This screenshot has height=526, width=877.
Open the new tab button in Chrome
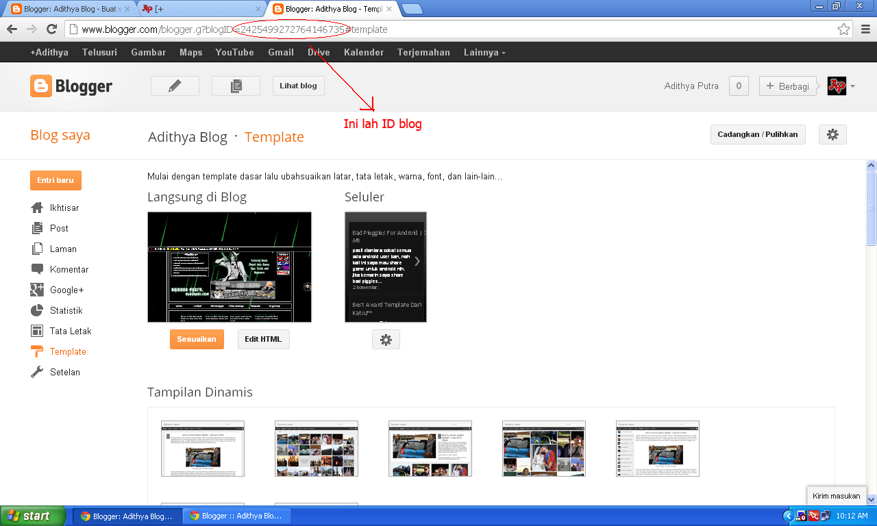click(412, 9)
